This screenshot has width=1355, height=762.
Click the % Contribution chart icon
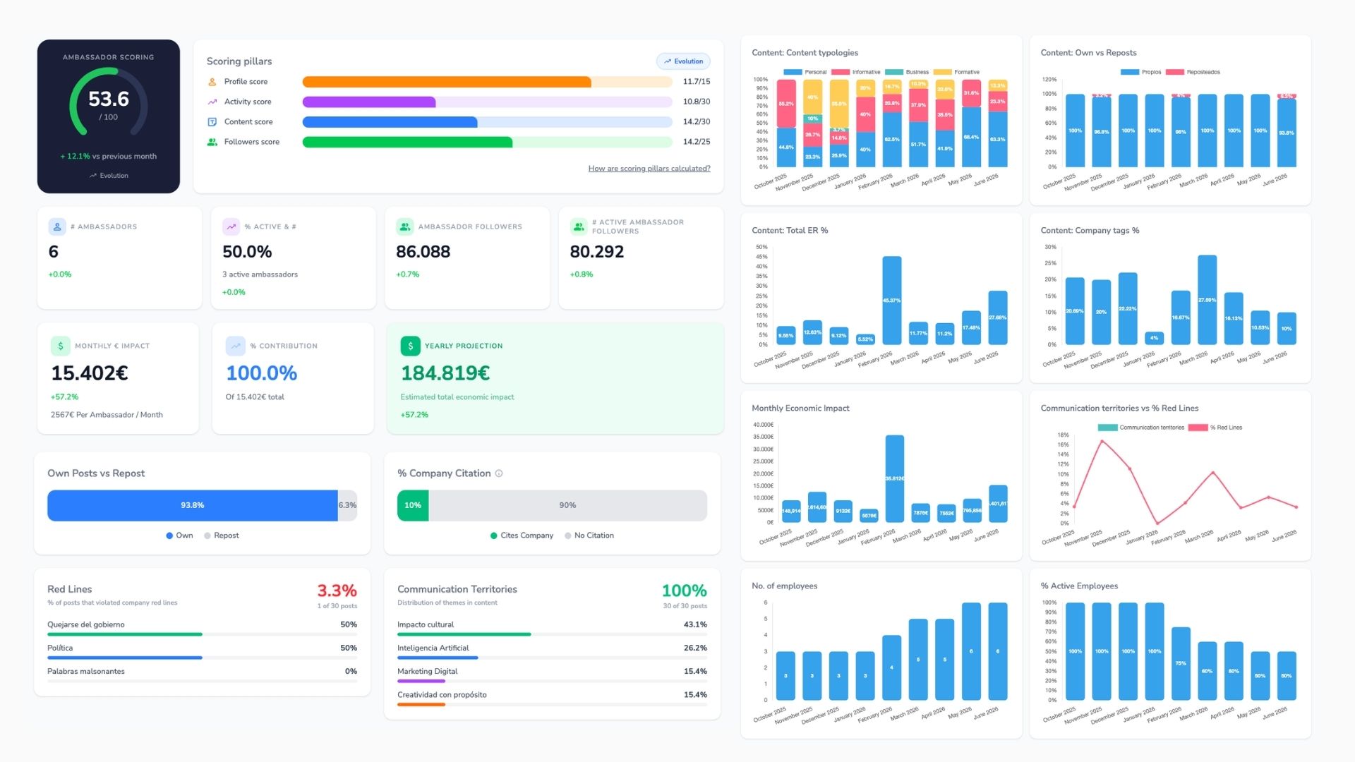[x=235, y=346]
